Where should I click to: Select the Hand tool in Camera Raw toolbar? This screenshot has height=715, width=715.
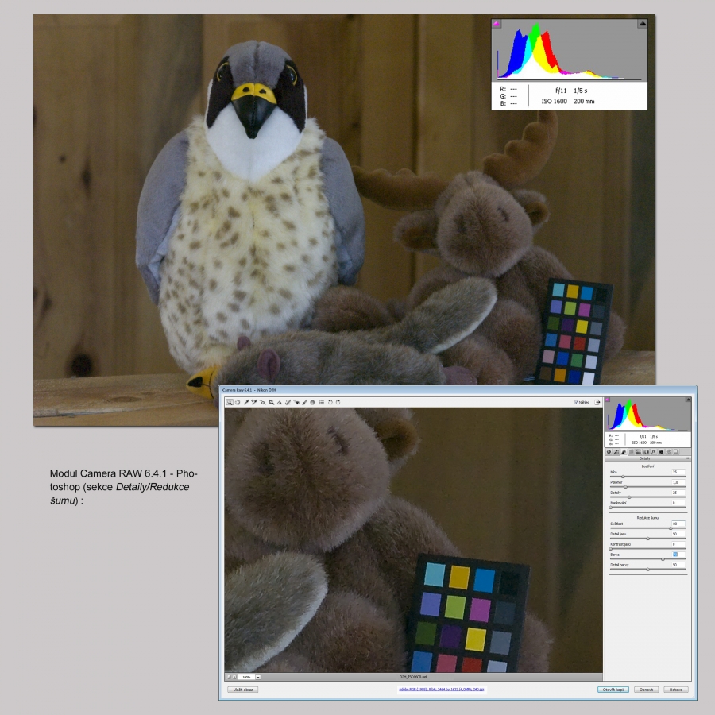click(238, 402)
